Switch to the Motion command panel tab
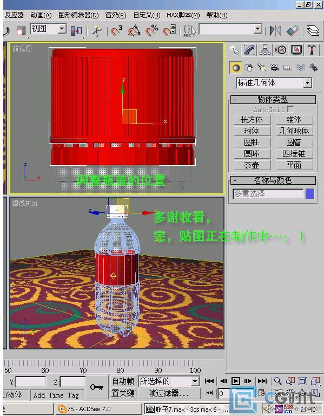 (281, 50)
